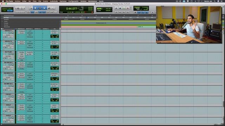This screenshot has width=225, height=126.
Task: Open the F202 insert on DLY PLOE
Action: point(30,54)
